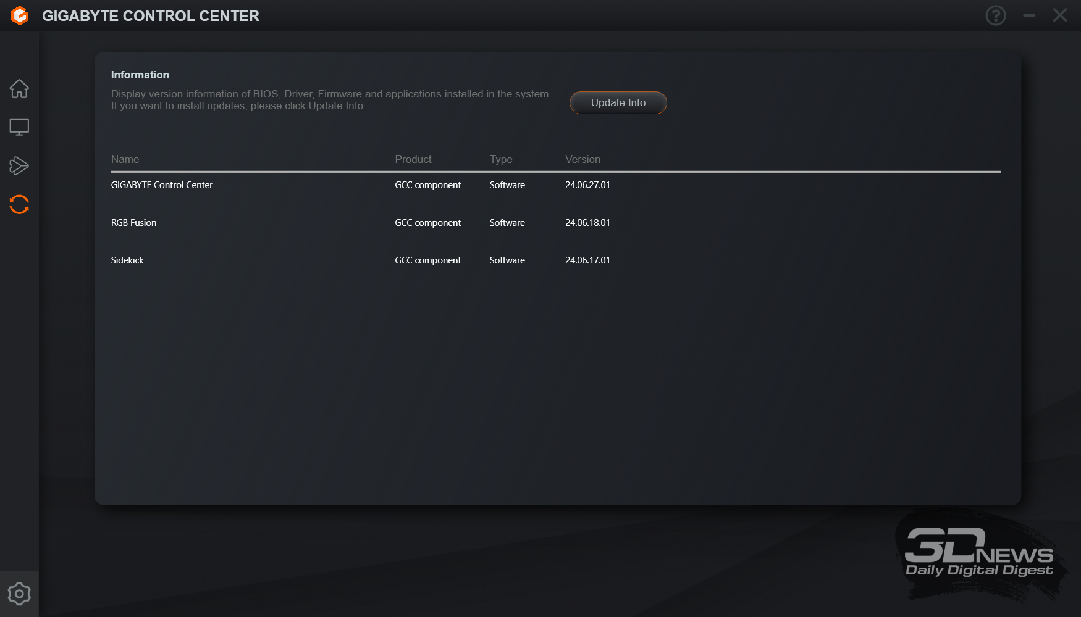The image size is (1081, 617).
Task: Click GCC component in RGB Fusion row
Action: tap(427, 223)
